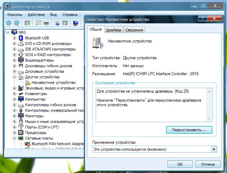Click the Отмена button
The image size is (227, 173).
pyautogui.click(x=208, y=164)
